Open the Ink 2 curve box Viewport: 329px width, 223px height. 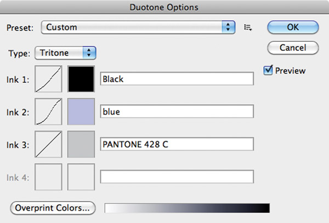point(49,111)
